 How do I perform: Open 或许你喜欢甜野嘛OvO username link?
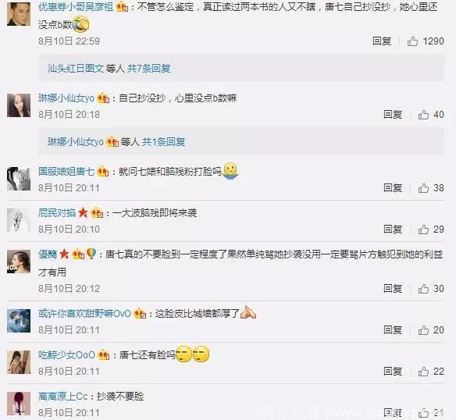[84, 314]
